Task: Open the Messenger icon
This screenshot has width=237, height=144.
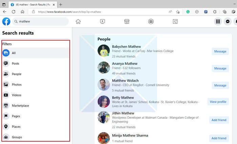Action: coord(228,21)
